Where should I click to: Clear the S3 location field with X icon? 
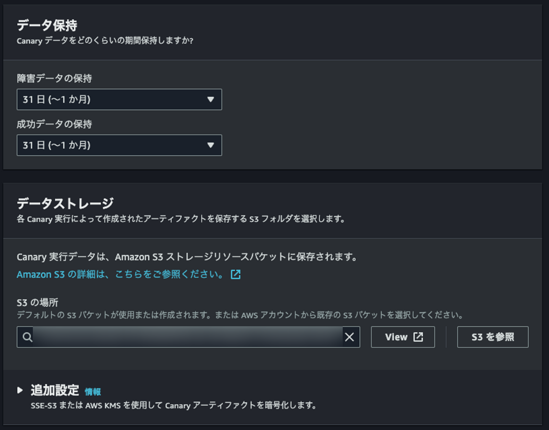[349, 337]
